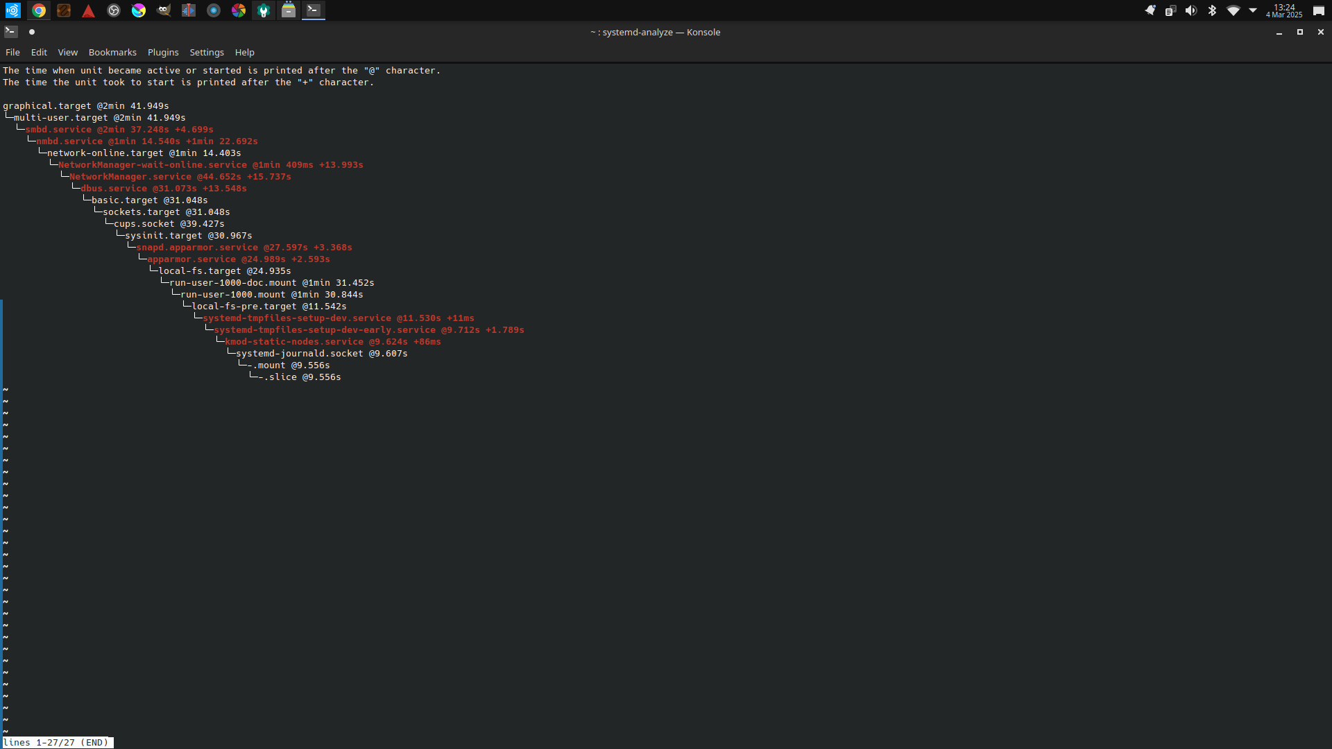The image size is (1332, 749).
Task: Launch GIMP from the taskbar
Action: coord(164,10)
